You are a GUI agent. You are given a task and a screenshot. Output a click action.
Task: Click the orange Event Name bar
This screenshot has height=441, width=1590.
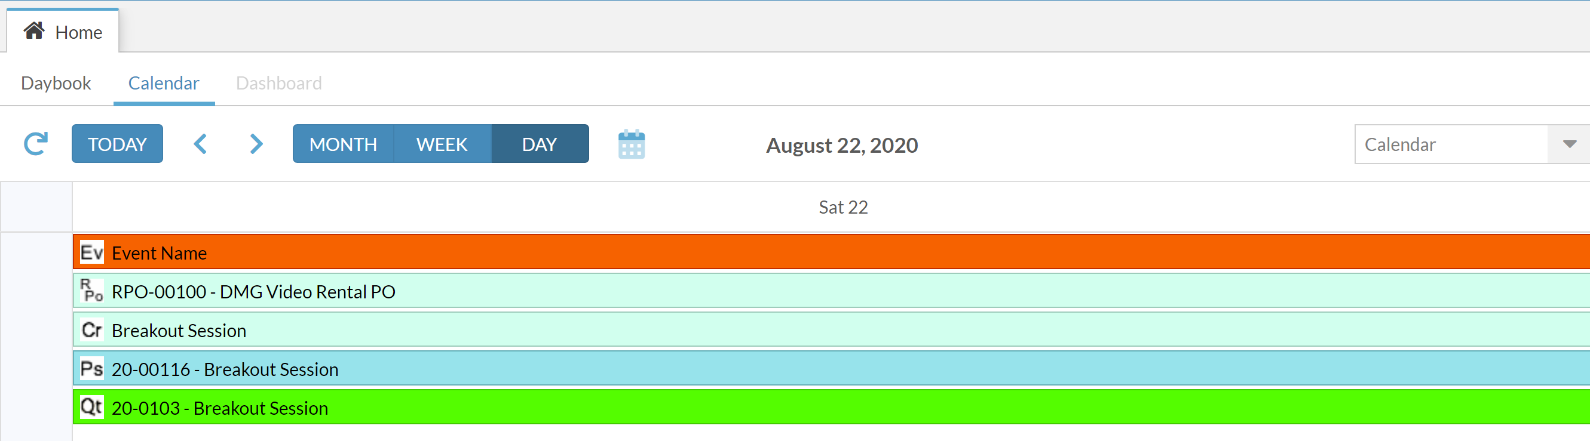(x=831, y=252)
